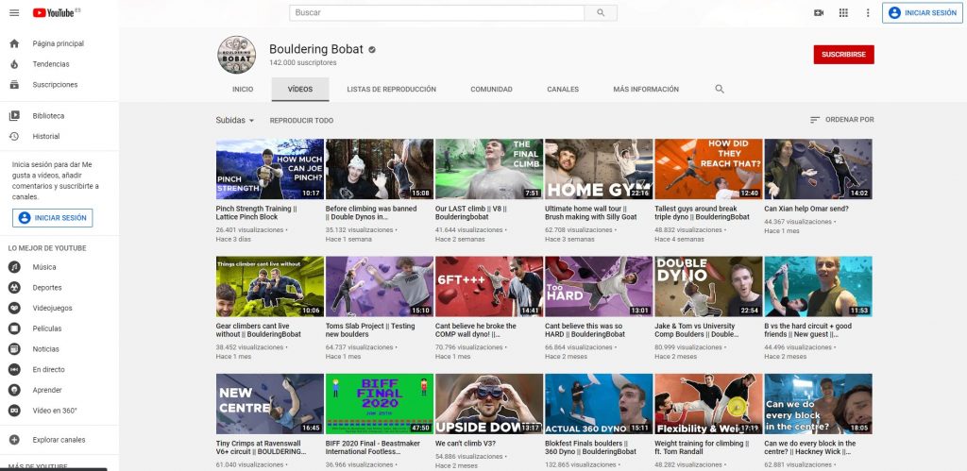This screenshot has height=471, width=967.
Task: Open the three-dot settings menu
Action: tap(868, 12)
